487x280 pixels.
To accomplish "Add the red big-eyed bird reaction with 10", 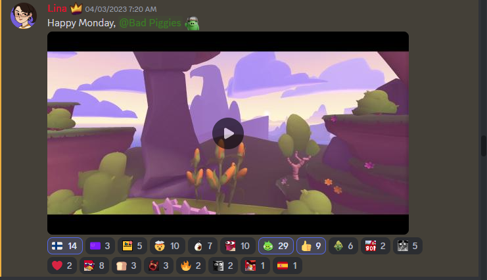I will (x=238, y=246).
